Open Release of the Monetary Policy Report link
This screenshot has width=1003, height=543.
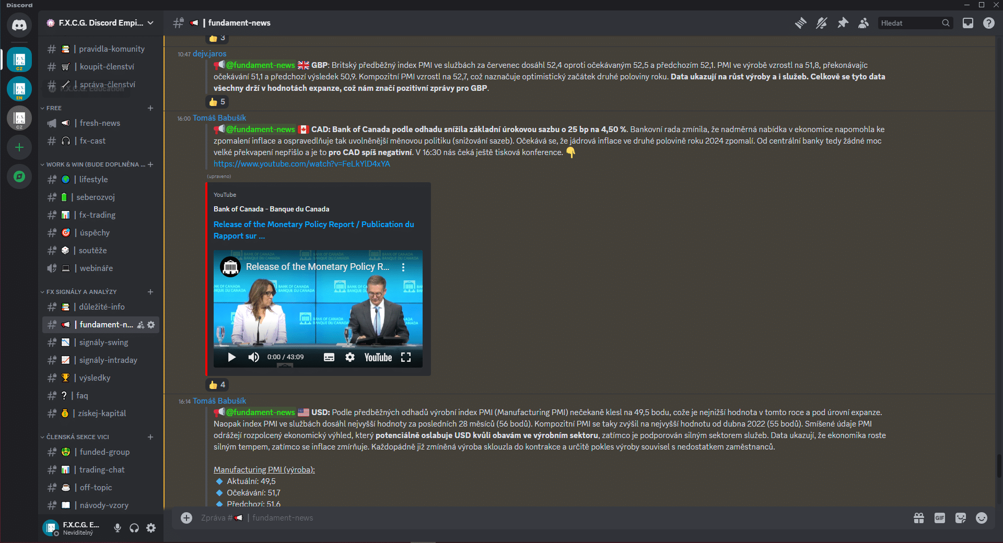pos(313,230)
